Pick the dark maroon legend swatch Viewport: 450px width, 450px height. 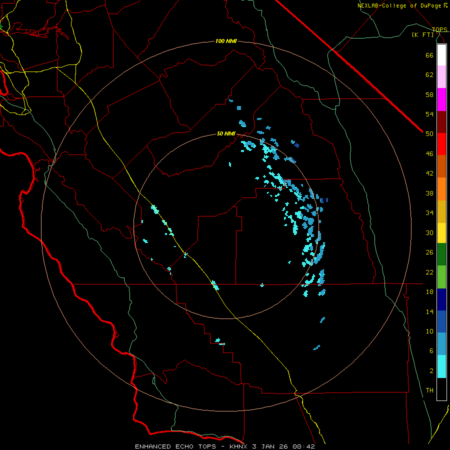coord(441,122)
